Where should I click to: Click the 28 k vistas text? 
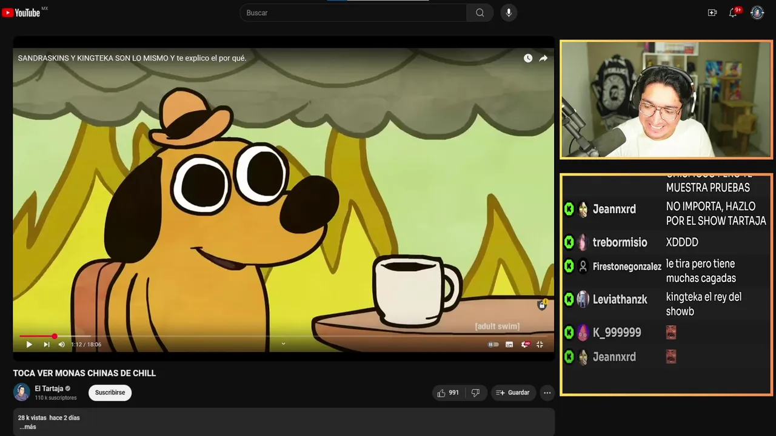pos(32,418)
